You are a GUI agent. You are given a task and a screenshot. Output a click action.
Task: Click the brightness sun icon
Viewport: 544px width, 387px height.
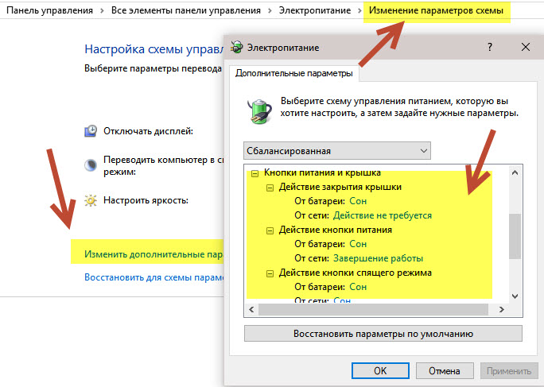[91, 200]
